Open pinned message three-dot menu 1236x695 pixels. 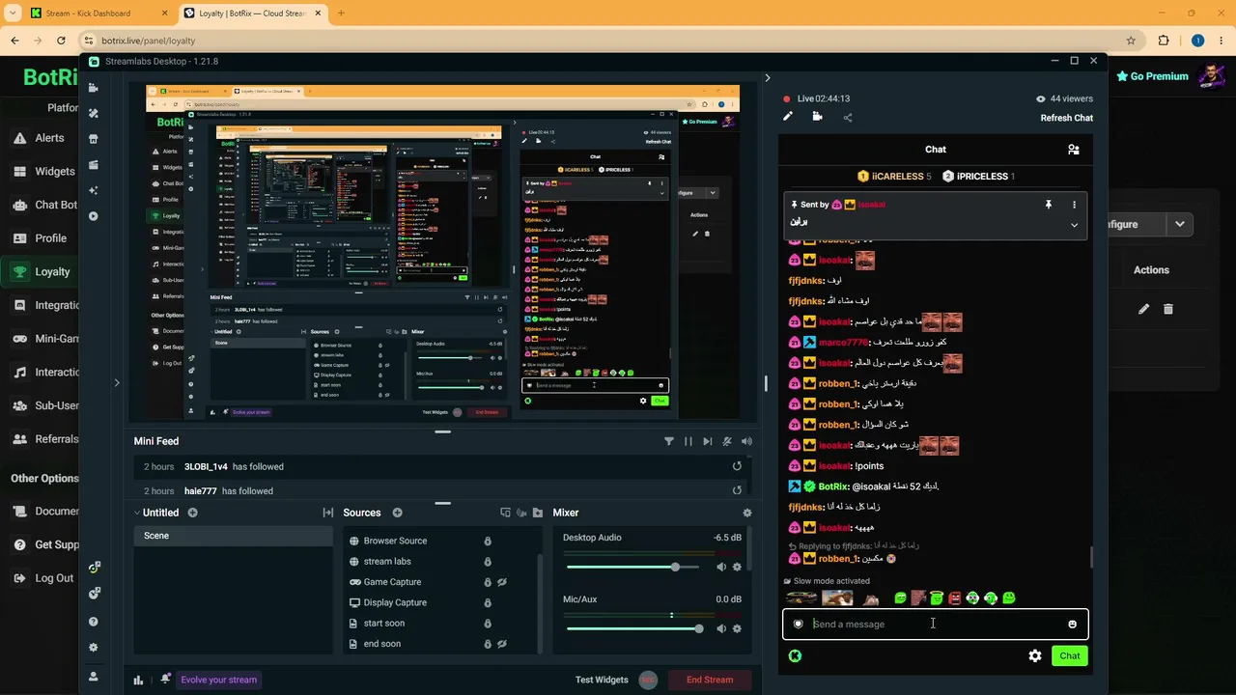click(x=1074, y=205)
